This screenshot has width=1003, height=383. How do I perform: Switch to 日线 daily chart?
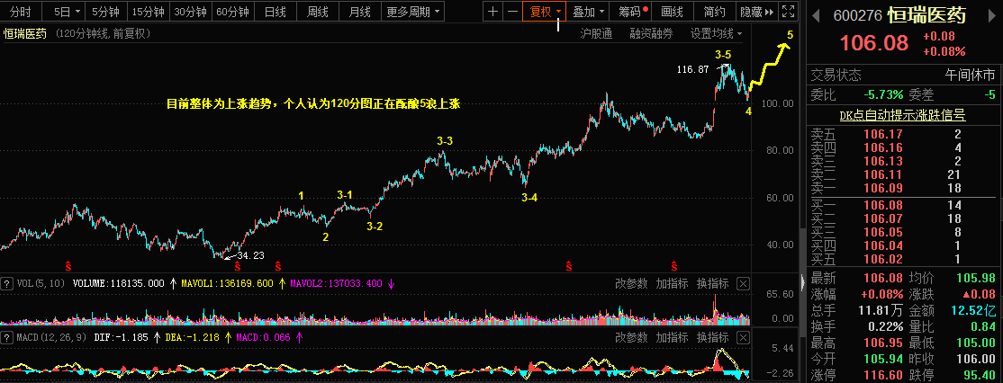click(275, 12)
